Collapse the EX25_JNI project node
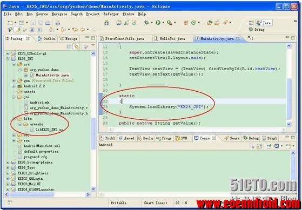Image resolution: width=302 pixels, height=210 pixels. pyautogui.click(x=8, y=59)
